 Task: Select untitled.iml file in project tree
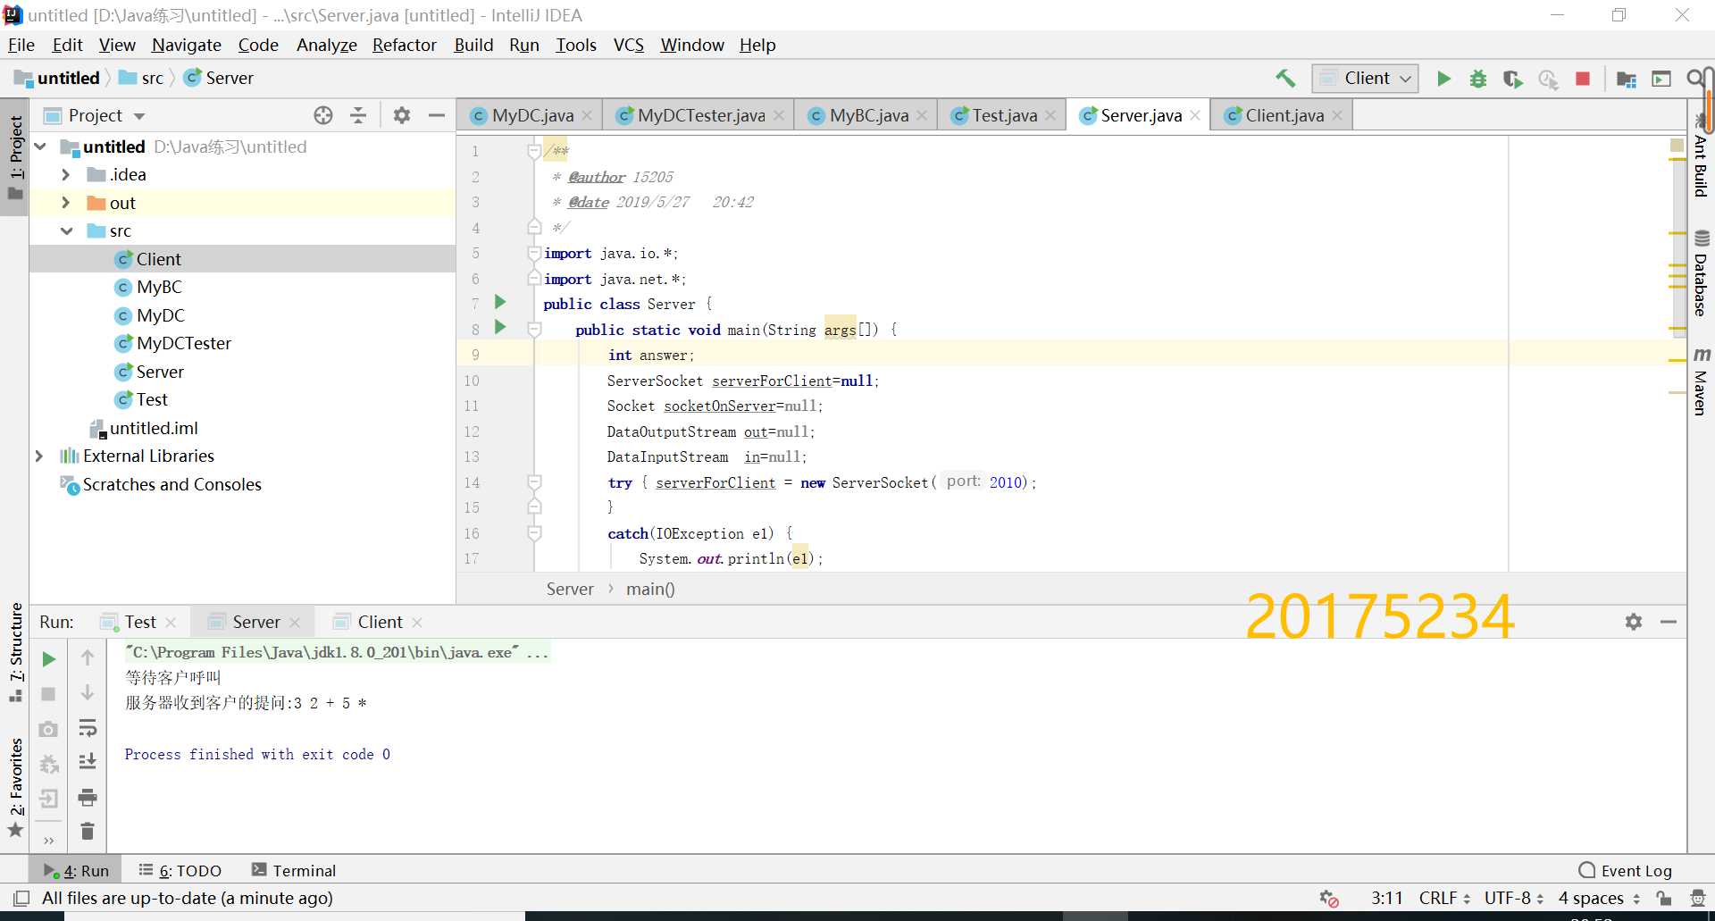154,428
